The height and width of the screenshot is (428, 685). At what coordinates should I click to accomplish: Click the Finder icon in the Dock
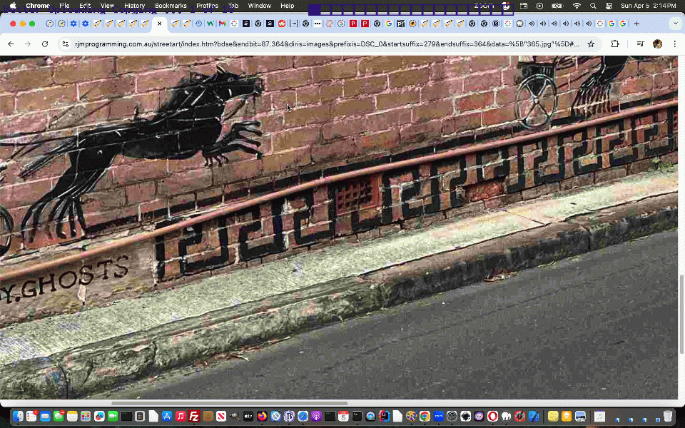point(17,416)
